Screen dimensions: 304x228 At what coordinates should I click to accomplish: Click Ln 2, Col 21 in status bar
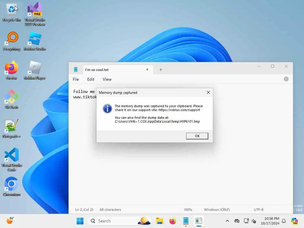[84, 210]
